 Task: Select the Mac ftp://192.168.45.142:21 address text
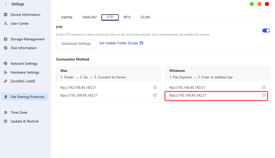coord(78,87)
